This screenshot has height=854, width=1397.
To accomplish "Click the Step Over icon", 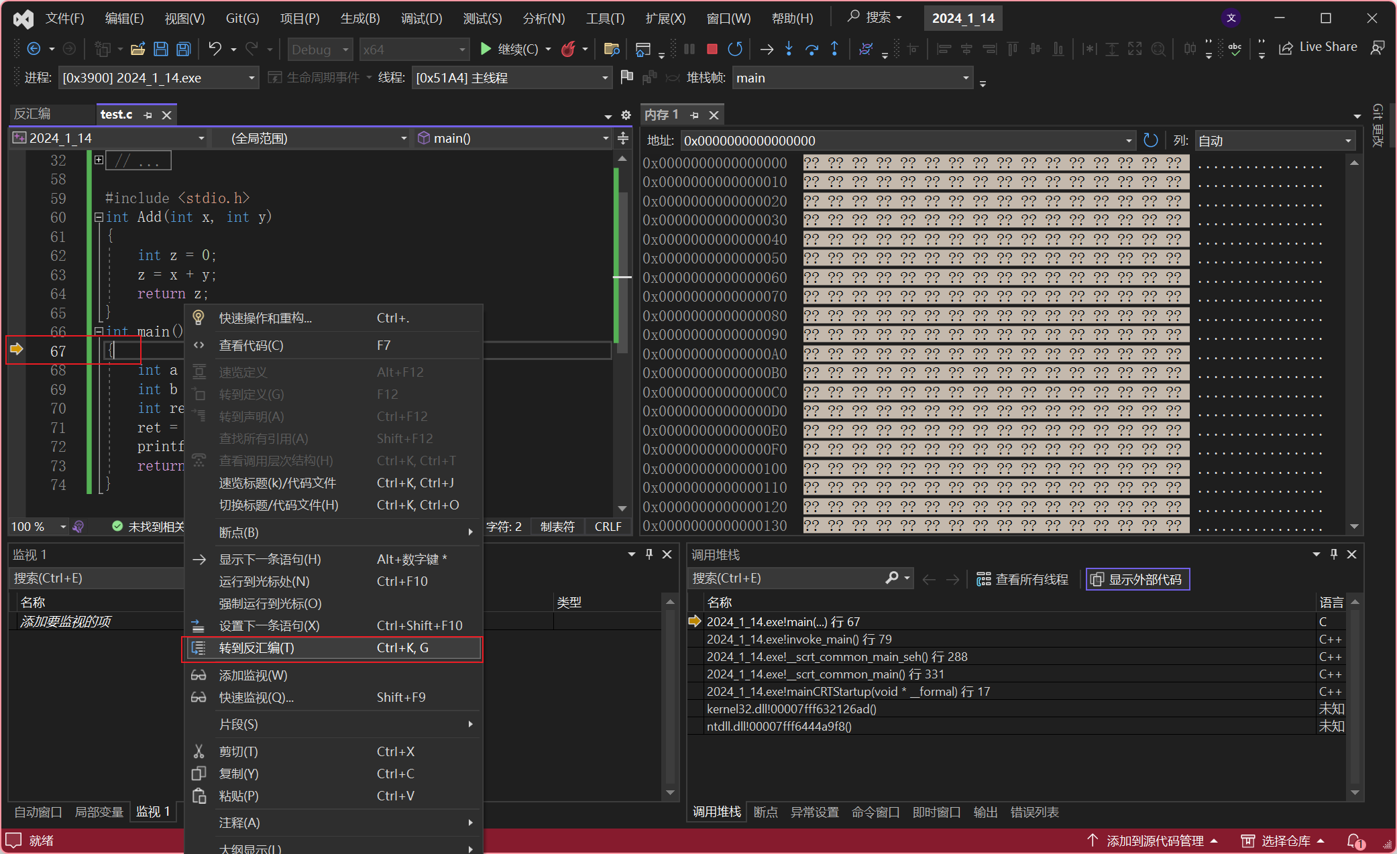I will (812, 49).
